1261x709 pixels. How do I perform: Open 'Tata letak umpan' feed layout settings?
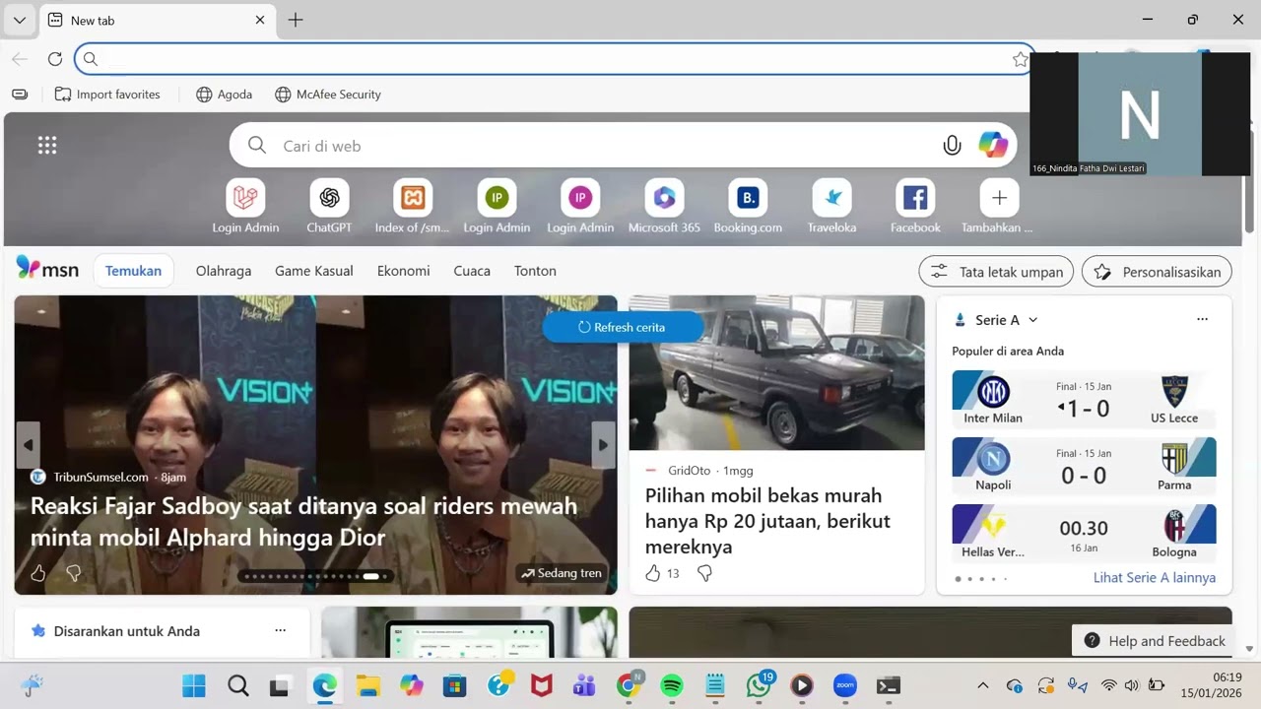point(996,272)
